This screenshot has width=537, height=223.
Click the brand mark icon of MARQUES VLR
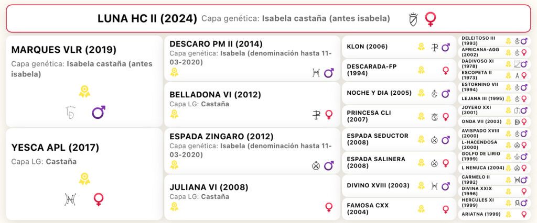(x=70, y=113)
